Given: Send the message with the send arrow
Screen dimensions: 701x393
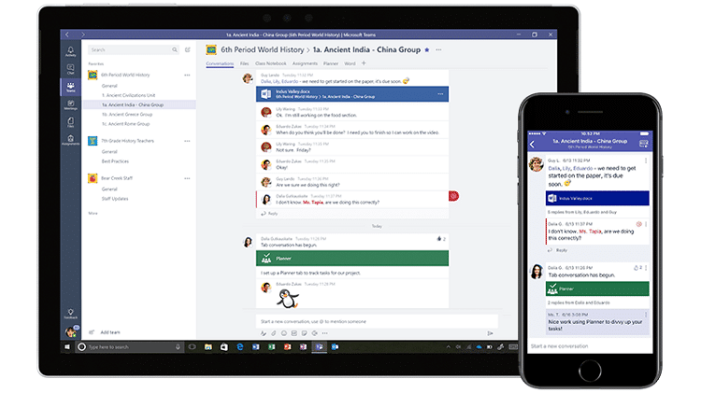Looking at the screenshot, I should pos(491,333).
